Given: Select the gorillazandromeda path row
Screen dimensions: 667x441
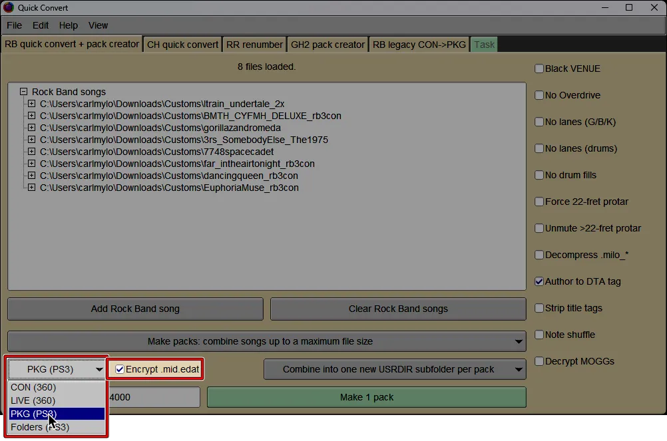Looking at the screenshot, I should point(160,128).
